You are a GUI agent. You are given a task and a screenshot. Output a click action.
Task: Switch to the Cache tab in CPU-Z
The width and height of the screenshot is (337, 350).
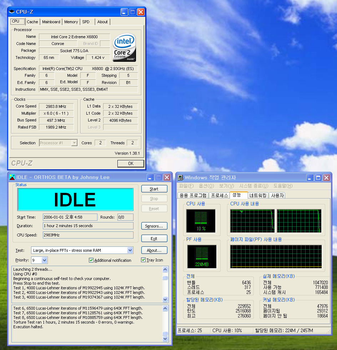point(32,22)
